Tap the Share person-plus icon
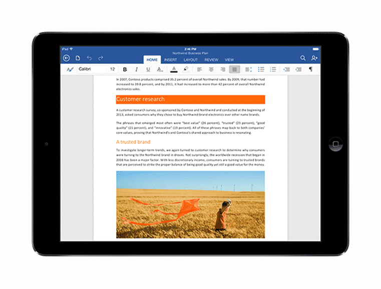This screenshot has height=289, width=381. (314, 58)
